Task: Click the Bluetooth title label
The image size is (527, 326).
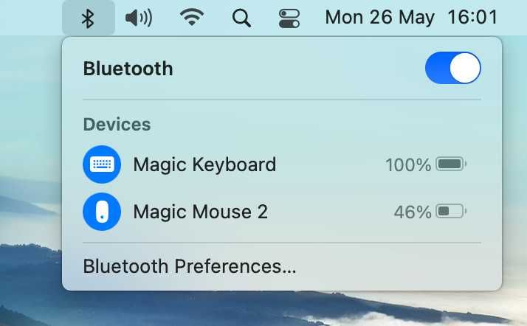Action: pos(128,69)
